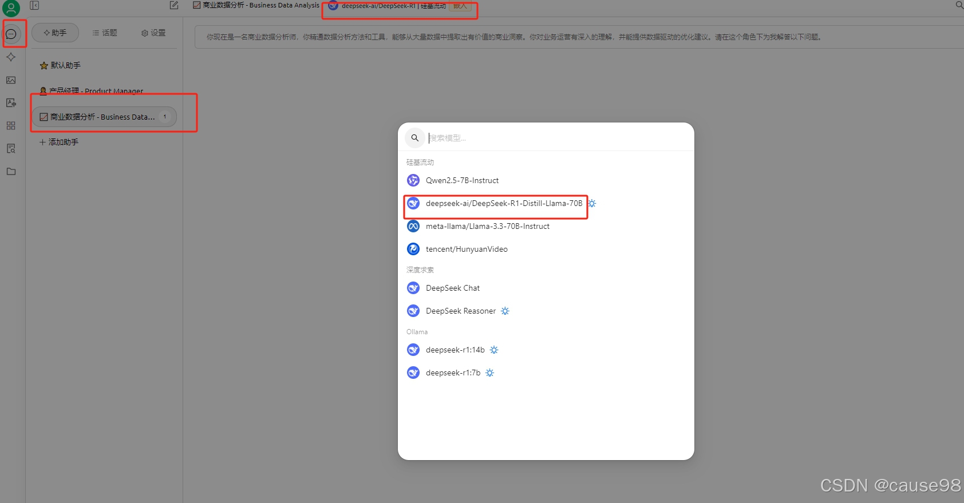The width and height of the screenshot is (964, 503).
Task: Click the 深度求索 group label
Action: click(x=420, y=270)
